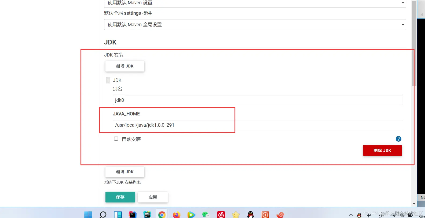The height and width of the screenshot is (218, 425).
Task: Focus the JAVA_HOME path field
Action: tap(258, 125)
